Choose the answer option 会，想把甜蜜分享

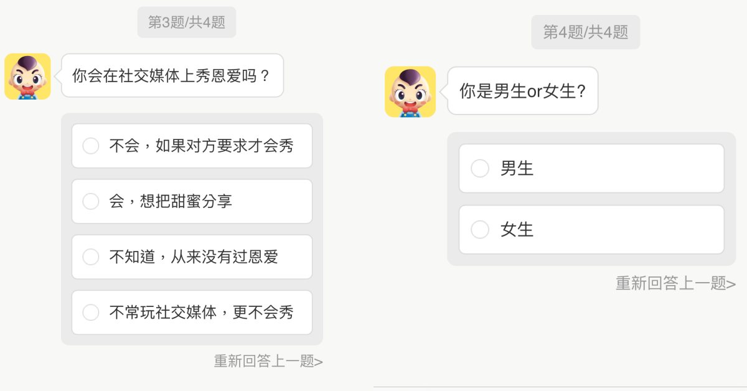coord(192,202)
